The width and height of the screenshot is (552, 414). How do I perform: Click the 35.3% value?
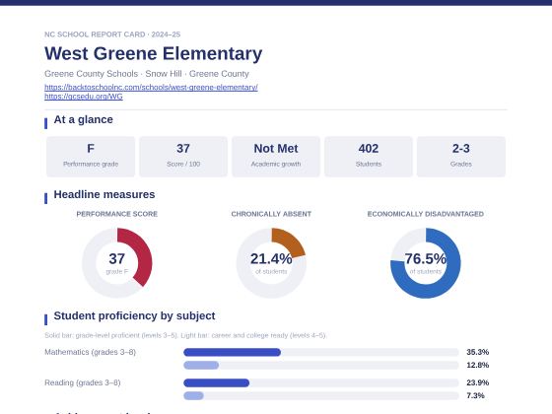click(477, 352)
